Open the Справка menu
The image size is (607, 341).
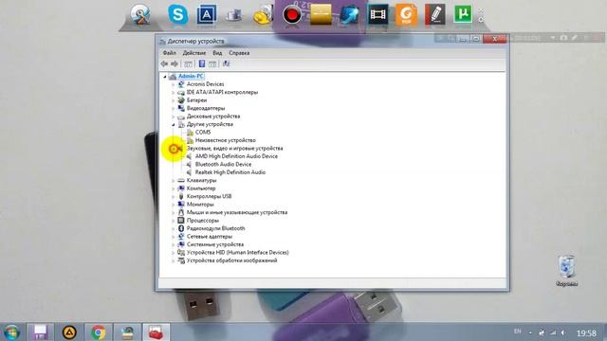click(x=239, y=53)
